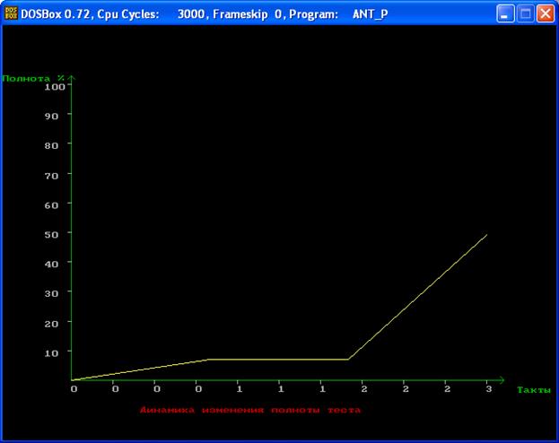
Task: Click the green 'Полнота %' axis label
Action: [x=33, y=78]
